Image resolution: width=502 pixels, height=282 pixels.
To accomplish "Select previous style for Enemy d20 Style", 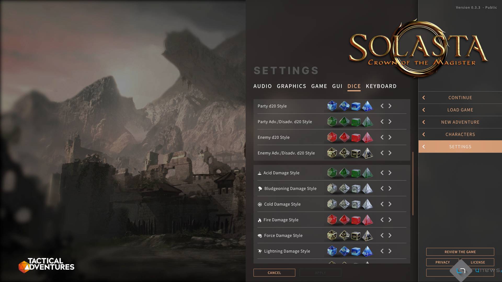I will click(x=382, y=137).
